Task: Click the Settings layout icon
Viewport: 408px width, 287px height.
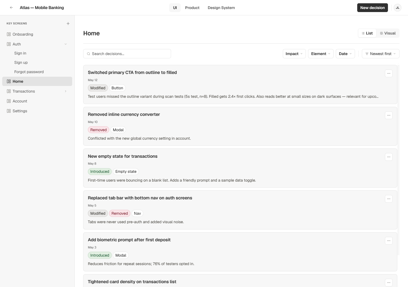Action: pyautogui.click(x=9, y=111)
